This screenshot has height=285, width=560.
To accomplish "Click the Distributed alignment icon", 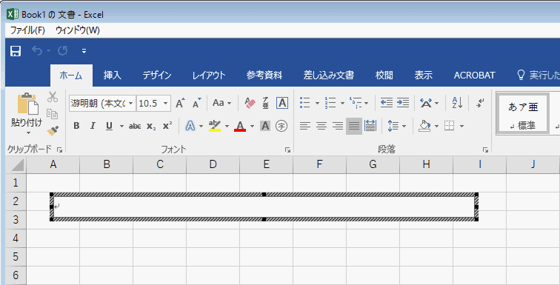I will [x=370, y=126].
